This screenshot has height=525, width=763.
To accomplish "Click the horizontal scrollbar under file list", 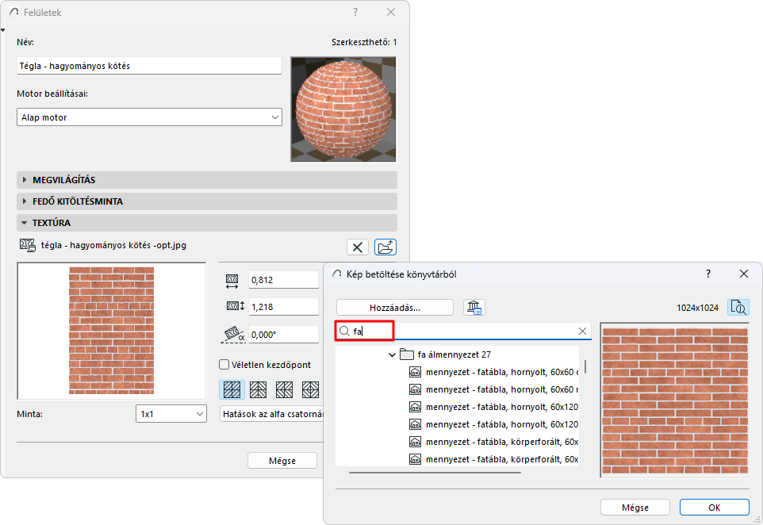I will (x=435, y=472).
